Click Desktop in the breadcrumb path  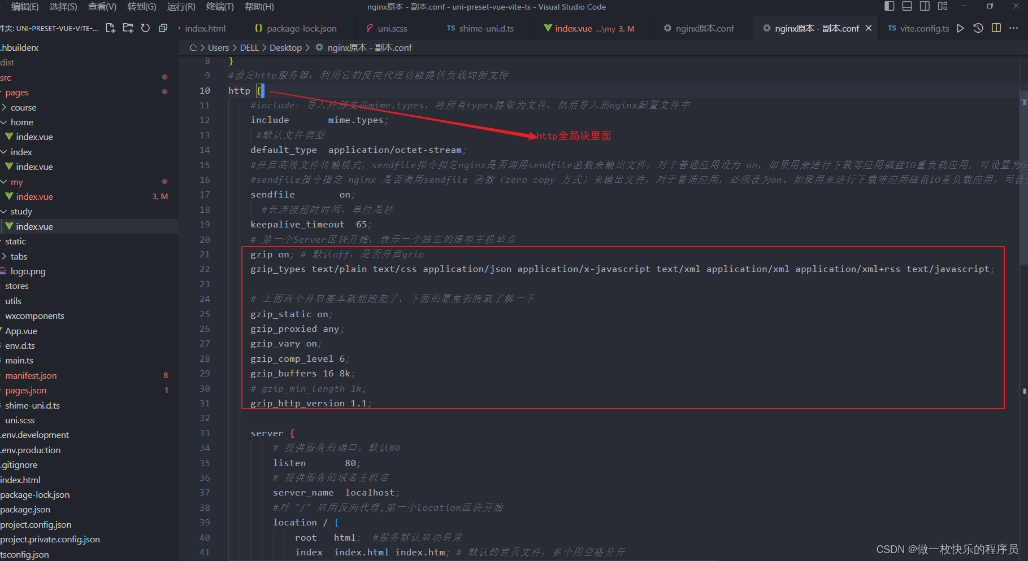[285, 47]
